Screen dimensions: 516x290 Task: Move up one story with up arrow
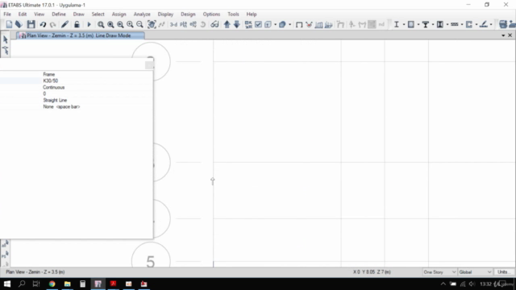pyautogui.click(x=227, y=24)
